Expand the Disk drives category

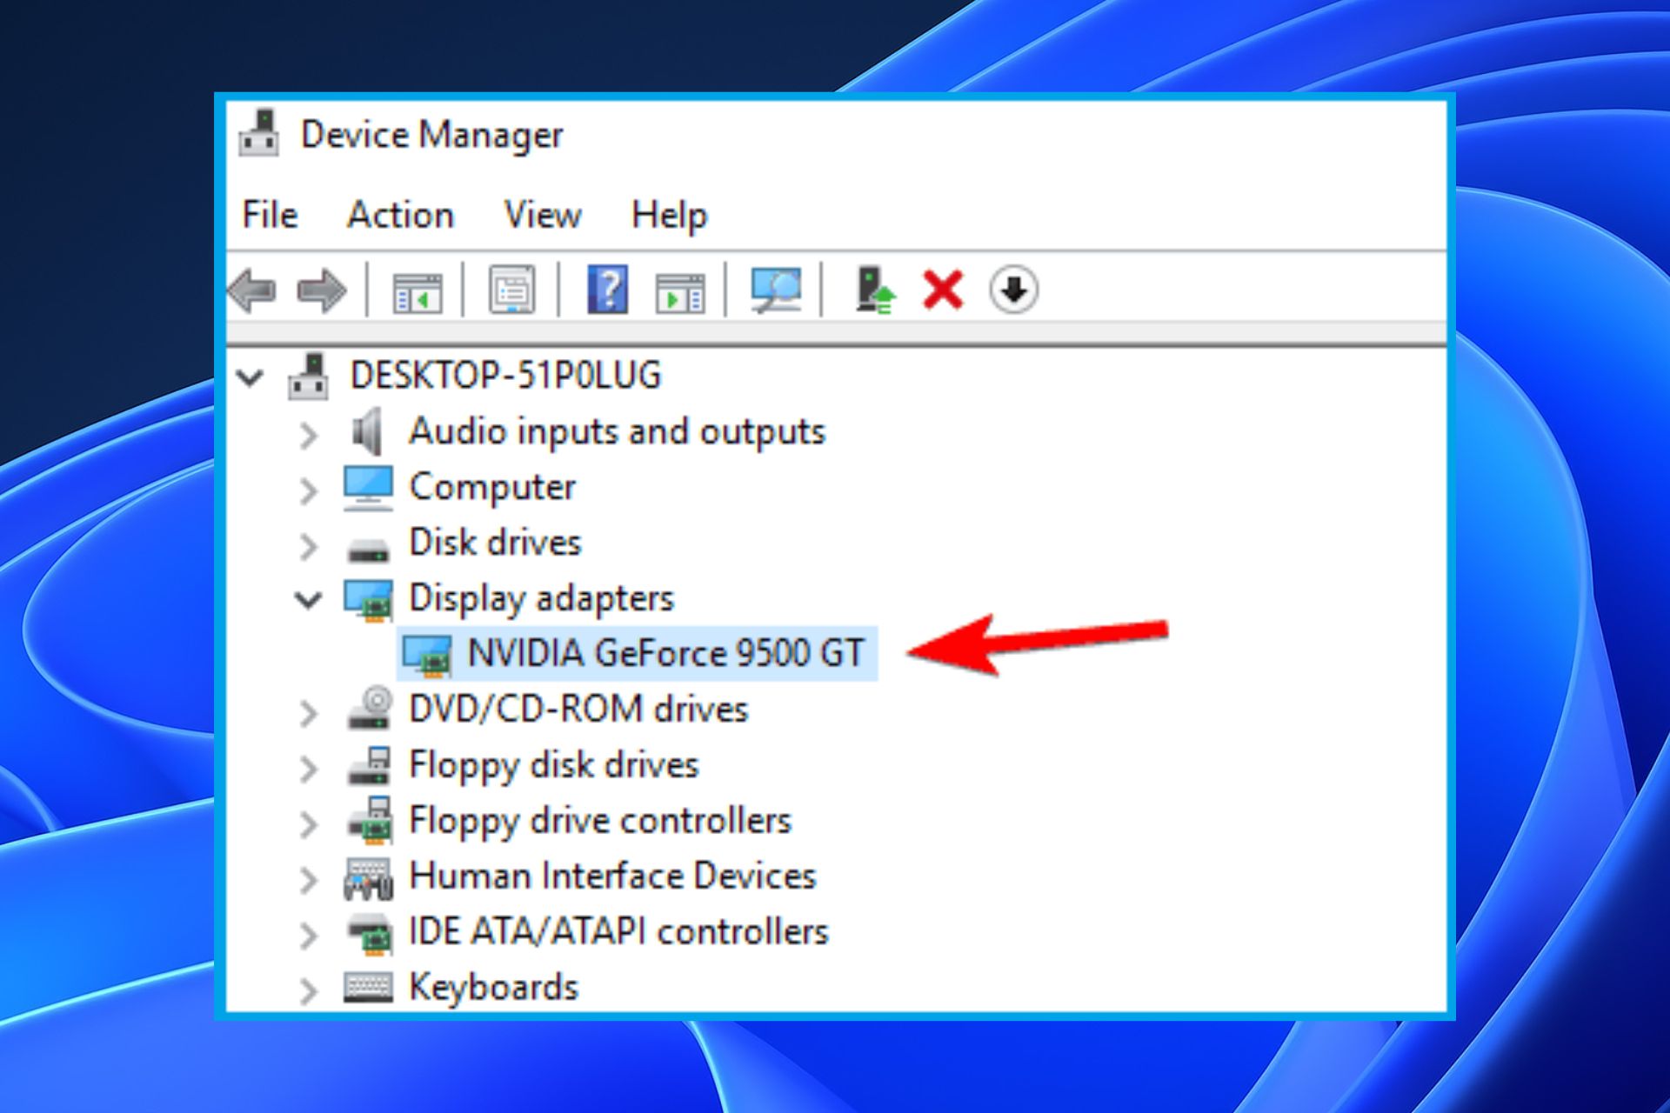coord(308,545)
